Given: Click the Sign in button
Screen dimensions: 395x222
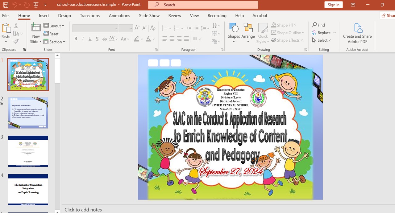Looking at the screenshot, I should click(x=333, y=5).
